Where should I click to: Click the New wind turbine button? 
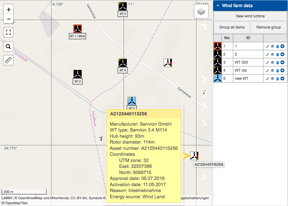pyautogui.click(x=250, y=16)
